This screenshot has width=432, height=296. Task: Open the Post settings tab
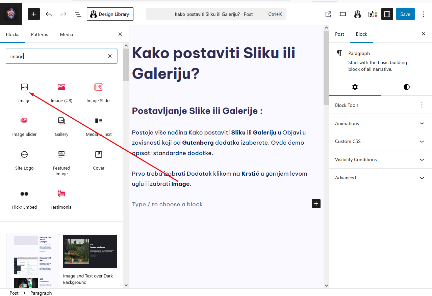pos(339,34)
